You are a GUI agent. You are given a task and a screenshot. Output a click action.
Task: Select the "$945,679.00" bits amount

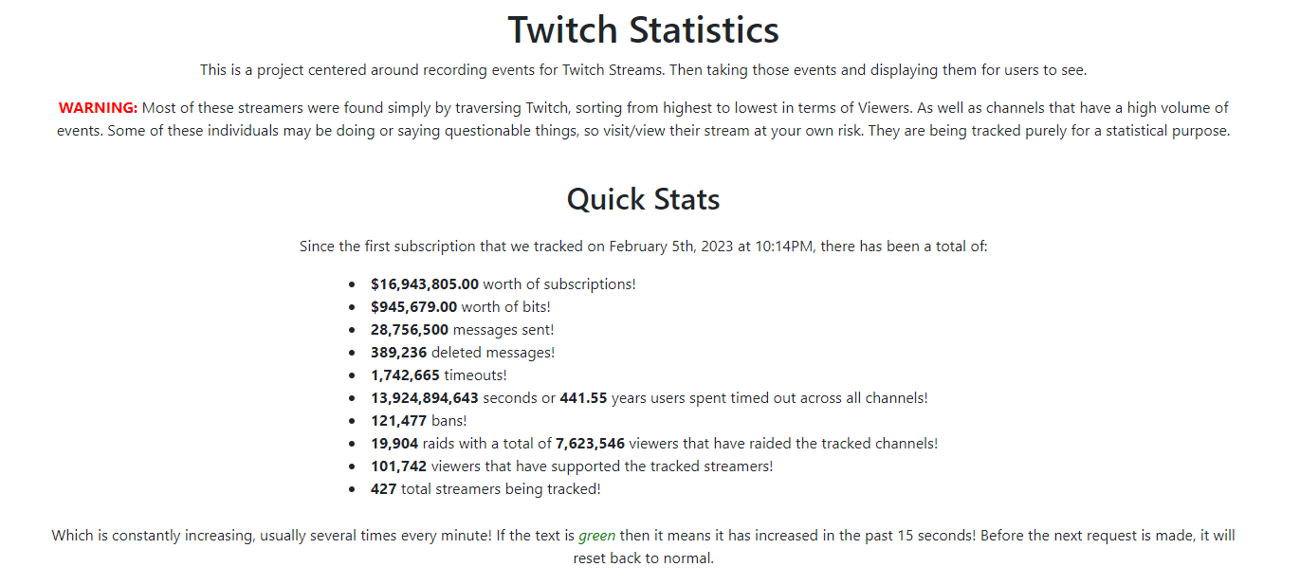click(413, 307)
